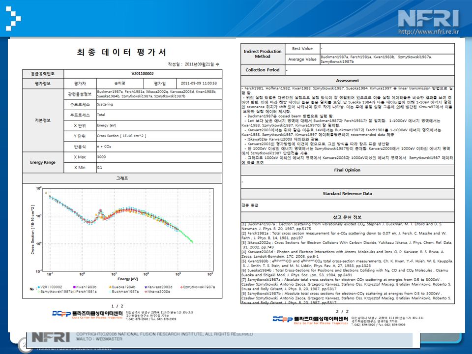
Task: Click the 평가자 label cell
Action: (x=80, y=84)
